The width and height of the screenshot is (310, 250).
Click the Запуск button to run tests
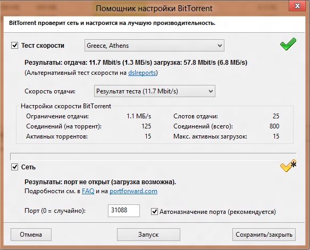148,235
